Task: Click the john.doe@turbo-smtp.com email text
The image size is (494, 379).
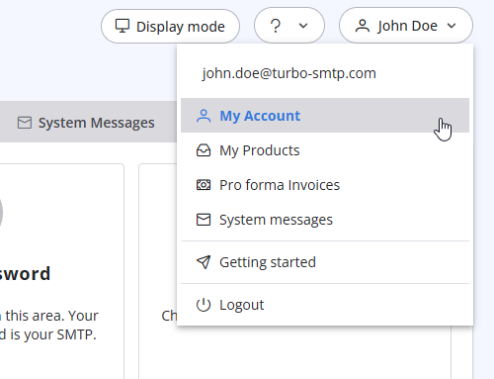Action: coord(288,73)
